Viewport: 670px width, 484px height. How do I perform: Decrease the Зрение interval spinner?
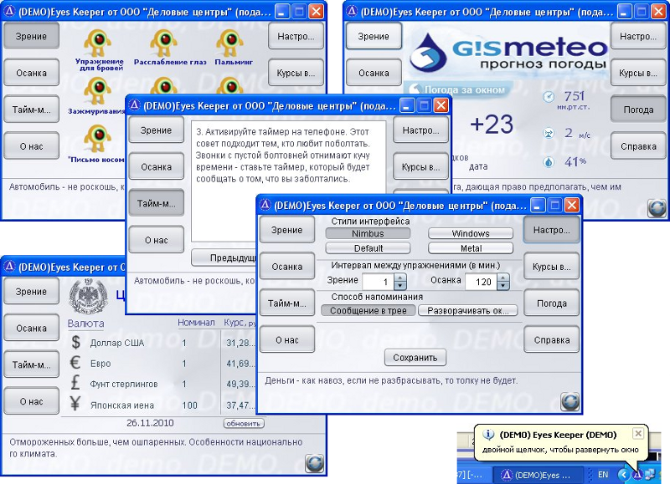pos(400,286)
